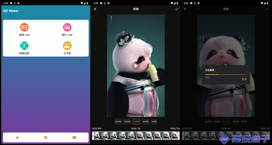
Task: Open the 視頻->GIF video converter icon
Action: coord(24,27)
